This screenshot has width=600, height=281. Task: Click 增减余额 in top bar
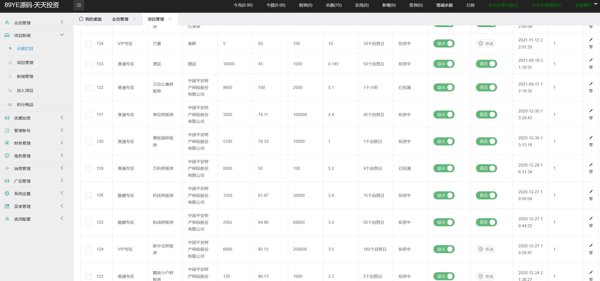pyautogui.click(x=444, y=5)
